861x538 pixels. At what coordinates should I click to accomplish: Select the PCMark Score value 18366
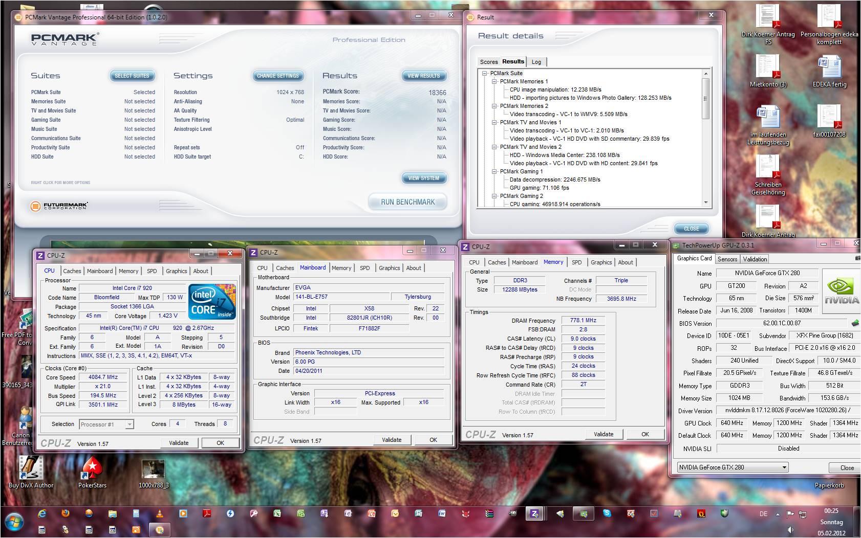coord(437,93)
